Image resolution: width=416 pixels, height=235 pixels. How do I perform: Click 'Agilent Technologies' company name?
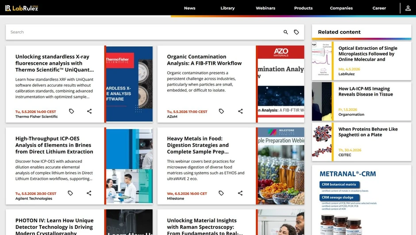[34, 198]
